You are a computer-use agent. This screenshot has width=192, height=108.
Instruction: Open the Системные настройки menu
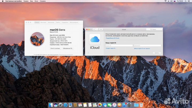[x=14, y=1]
